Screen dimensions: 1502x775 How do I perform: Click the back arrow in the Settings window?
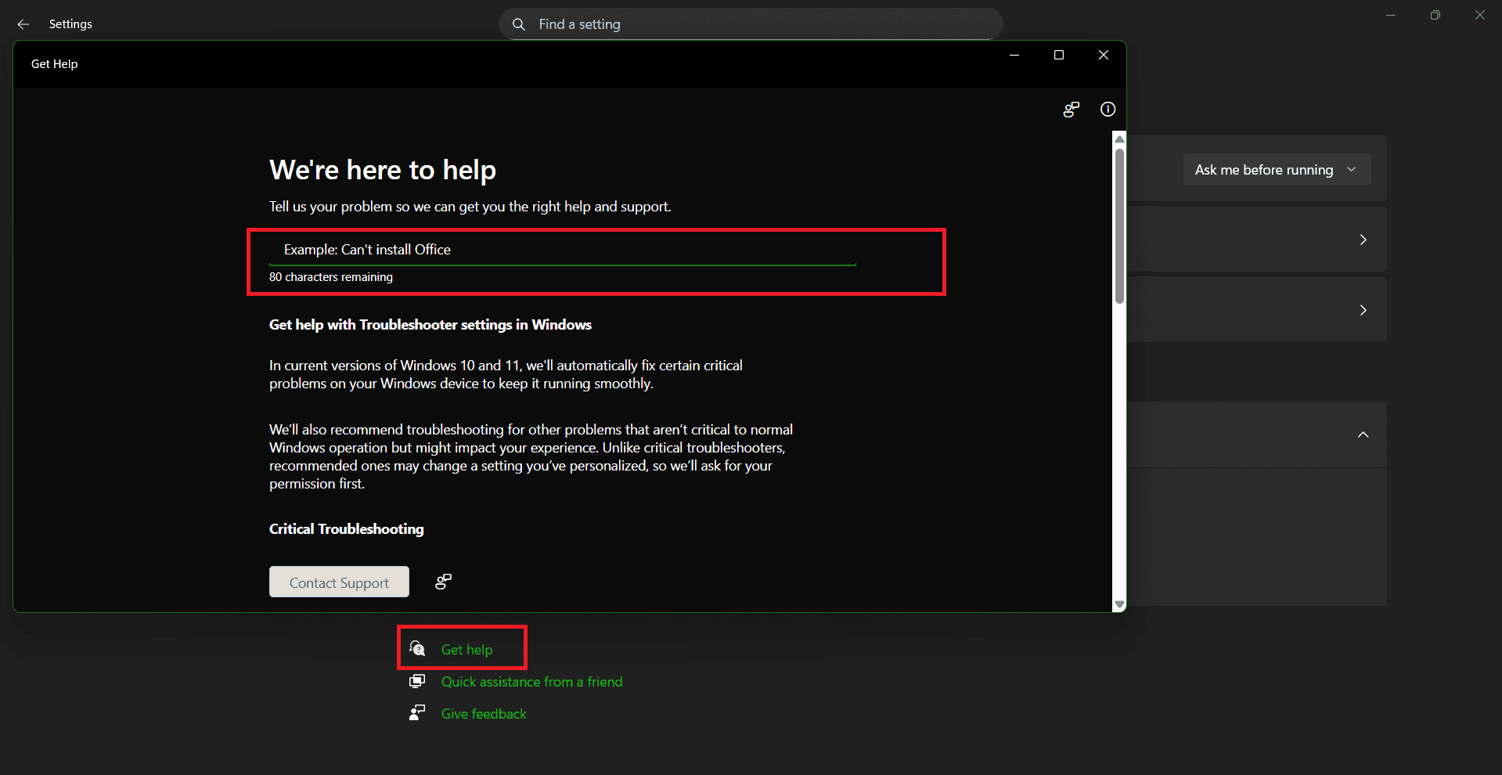[x=23, y=24]
